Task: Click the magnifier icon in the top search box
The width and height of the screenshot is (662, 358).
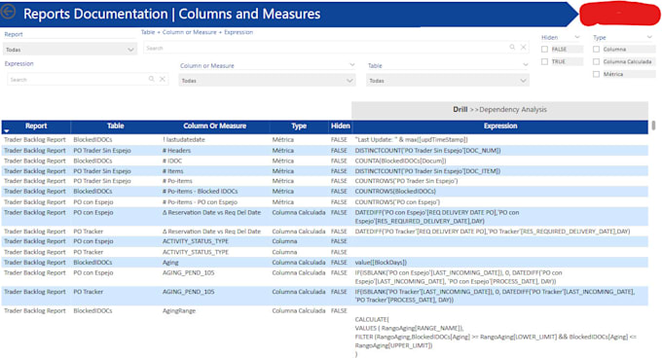Action: (512, 48)
